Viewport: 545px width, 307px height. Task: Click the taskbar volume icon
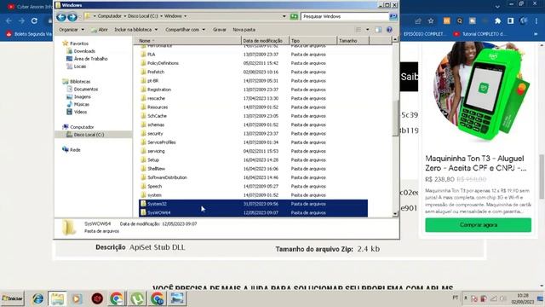coord(502,298)
